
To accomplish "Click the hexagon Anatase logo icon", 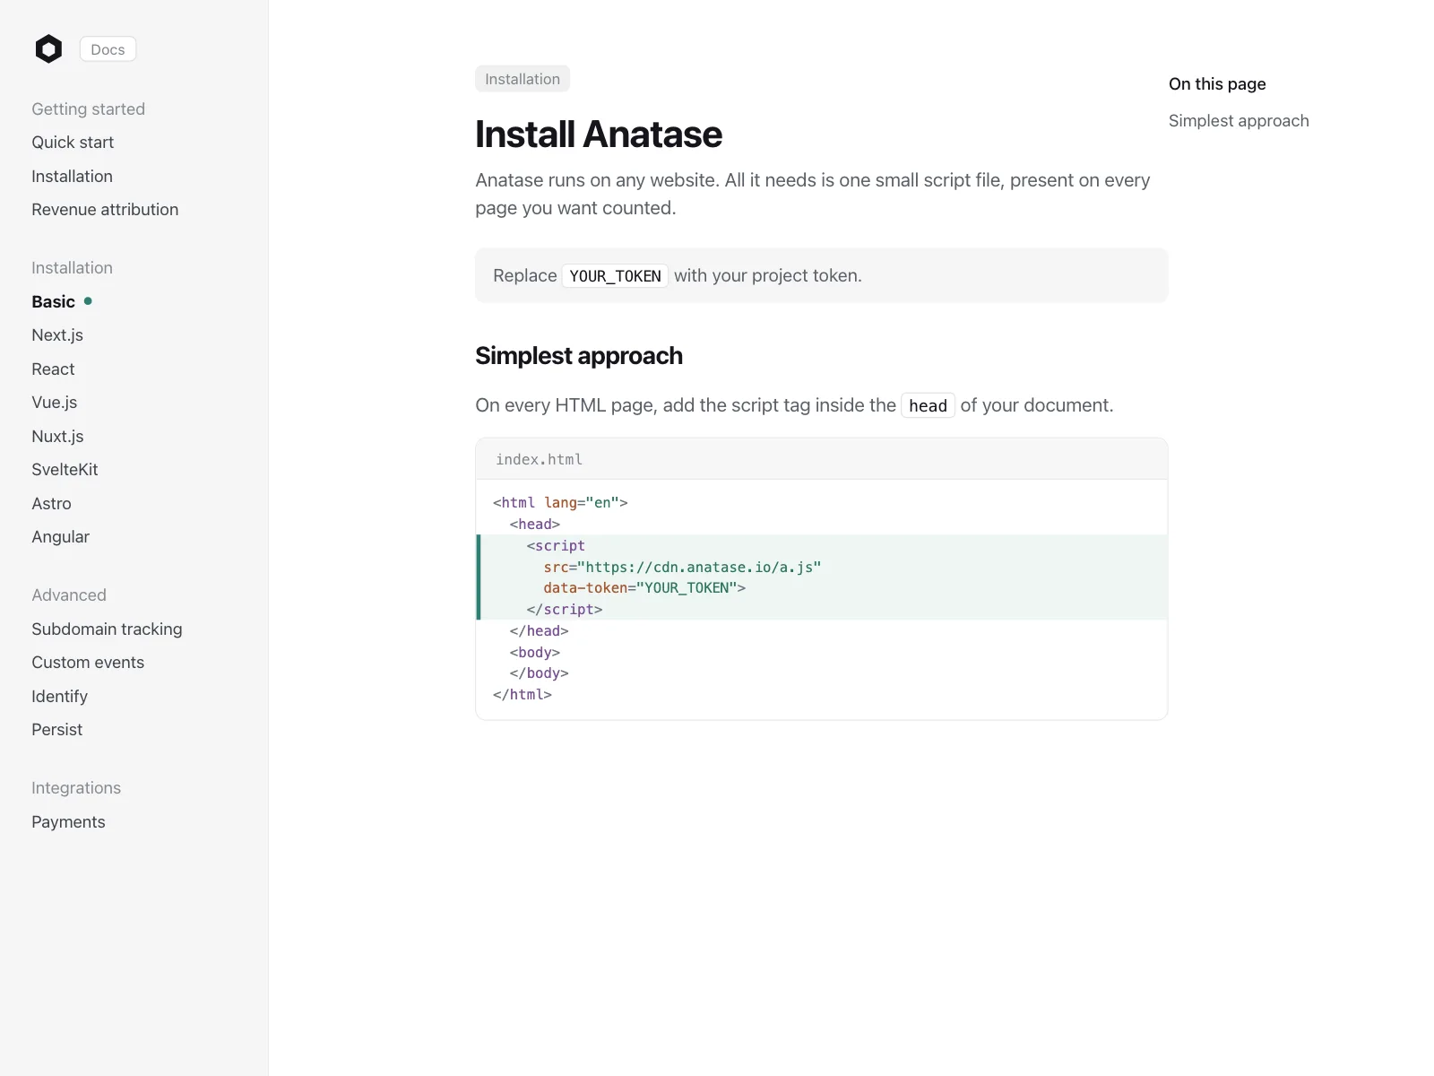I will (48, 49).
